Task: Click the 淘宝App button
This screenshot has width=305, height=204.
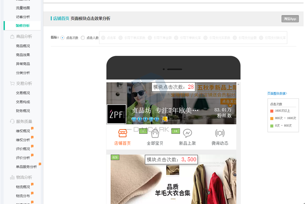Action: [290, 19]
